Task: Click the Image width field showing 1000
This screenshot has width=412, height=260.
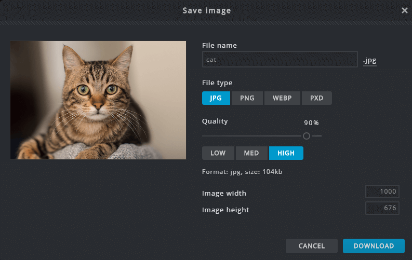Action: point(382,191)
